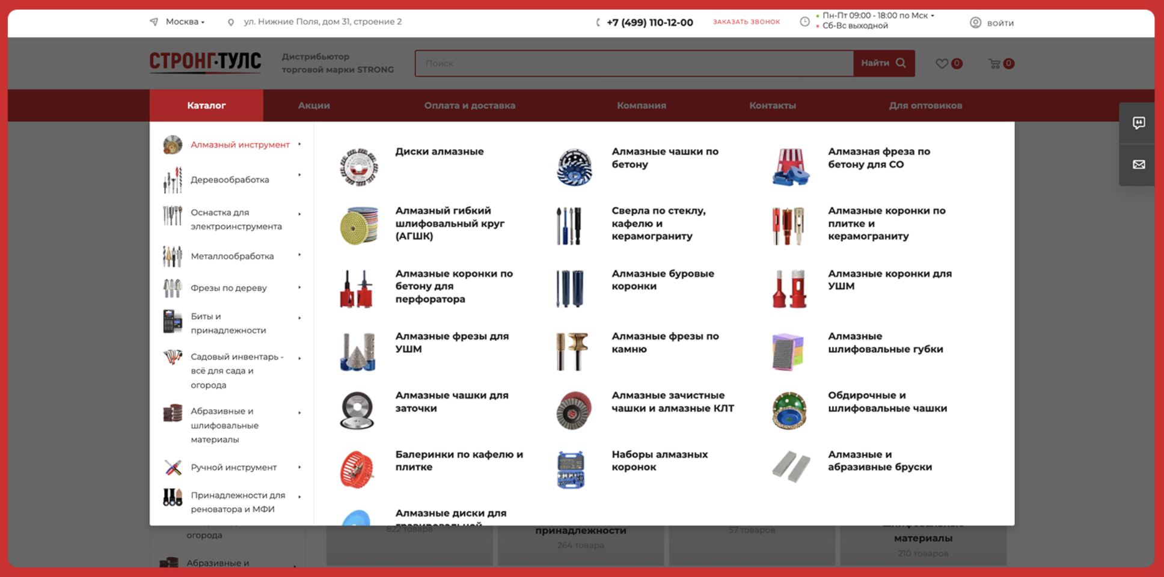Open the favorites heart icon
The width and height of the screenshot is (1164, 577).
(942, 64)
